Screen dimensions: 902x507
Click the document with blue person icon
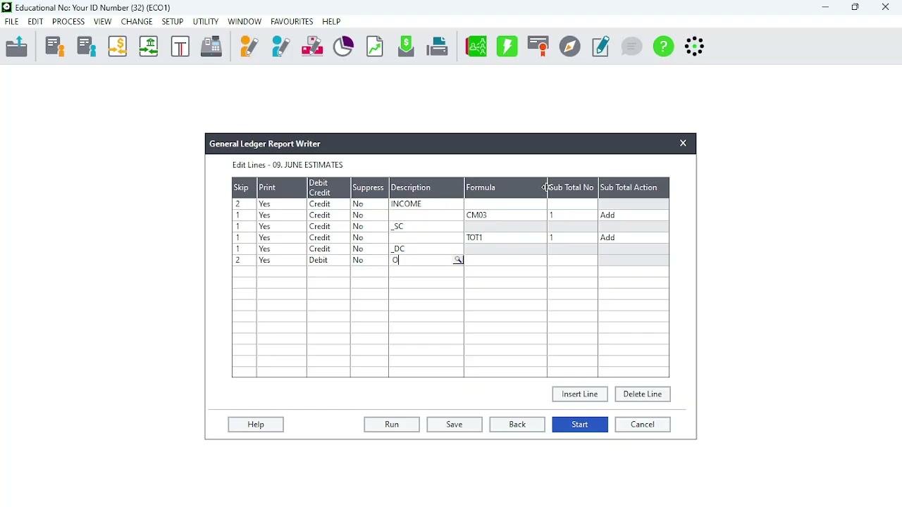click(87, 47)
